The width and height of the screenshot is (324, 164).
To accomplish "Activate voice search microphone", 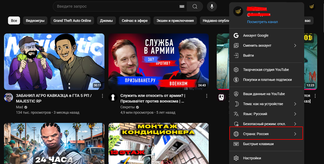I will (212, 6).
